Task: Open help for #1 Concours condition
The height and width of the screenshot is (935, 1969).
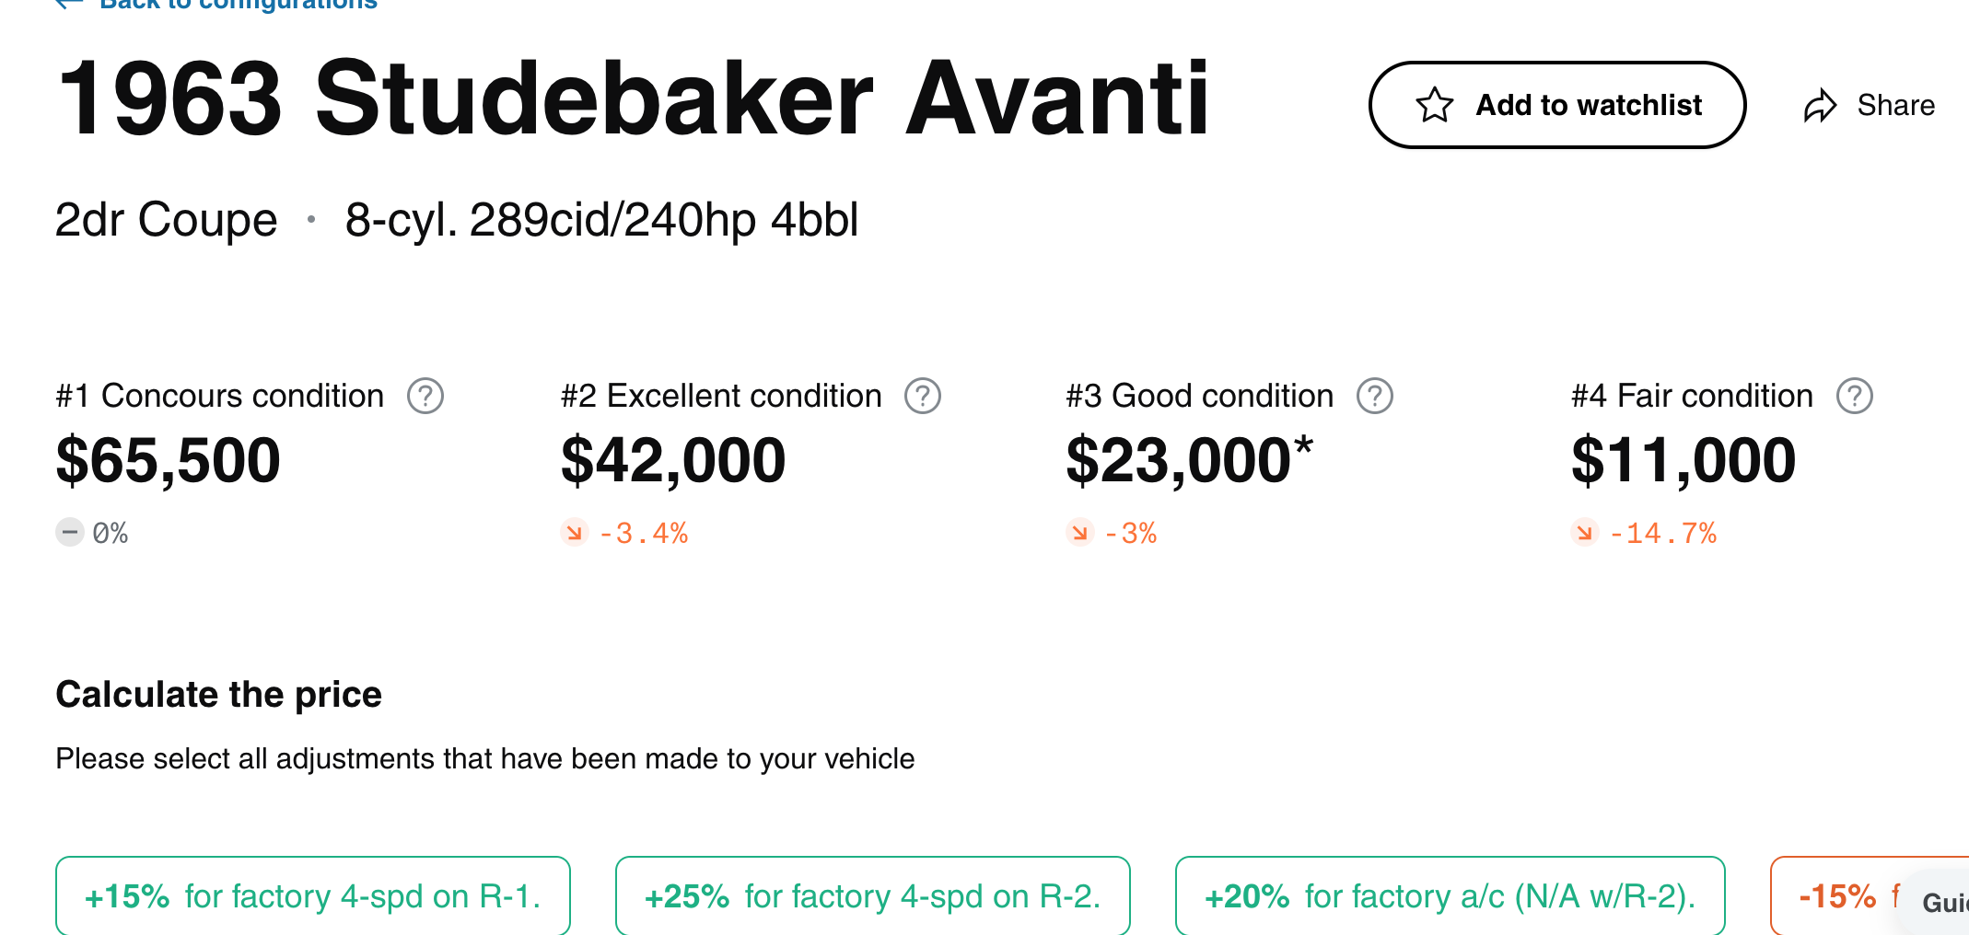Action: click(x=425, y=397)
